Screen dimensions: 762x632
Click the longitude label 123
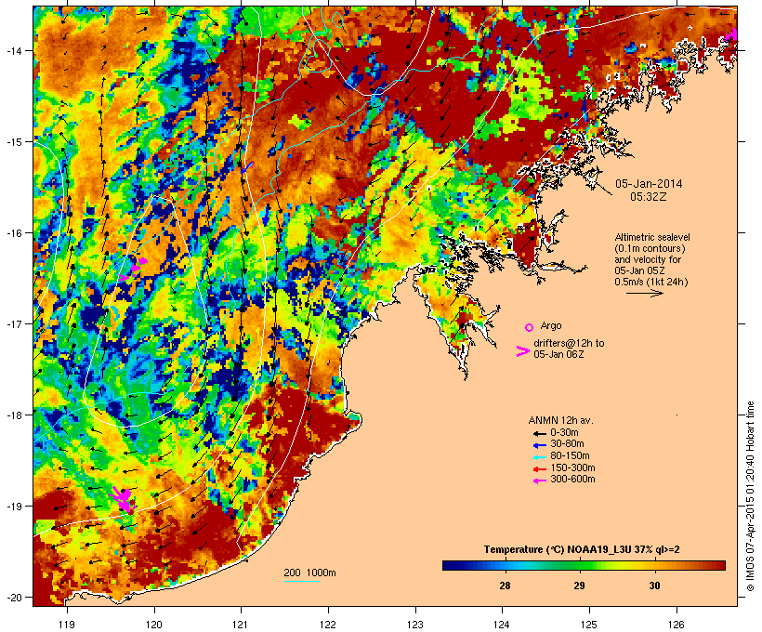[x=415, y=625]
